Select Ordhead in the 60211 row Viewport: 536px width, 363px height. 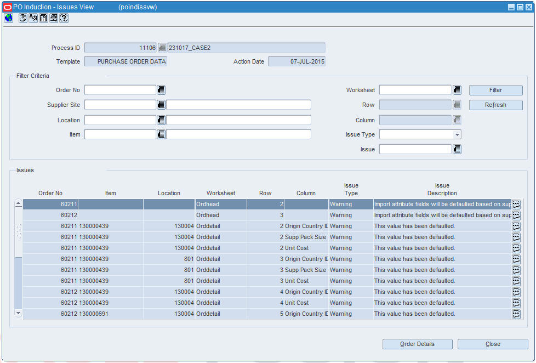point(221,204)
